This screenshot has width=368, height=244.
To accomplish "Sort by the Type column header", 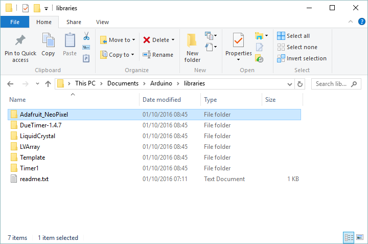I will 231,100.
